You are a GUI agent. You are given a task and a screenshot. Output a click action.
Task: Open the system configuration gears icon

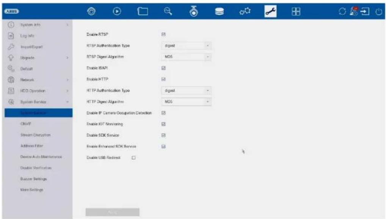pyautogui.click(x=245, y=11)
